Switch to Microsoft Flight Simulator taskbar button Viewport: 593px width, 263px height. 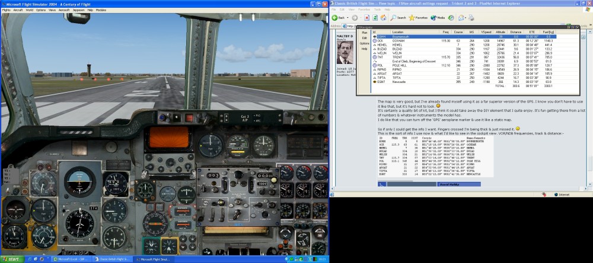(155, 259)
